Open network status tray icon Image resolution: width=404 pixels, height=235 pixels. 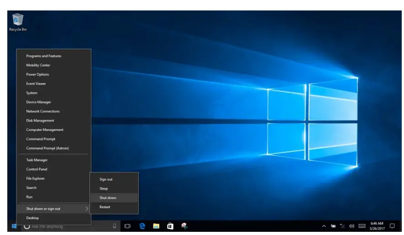pyautogui.click(x=342, y=226)
